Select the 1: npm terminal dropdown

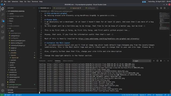pyautogui.click(x=142, y=61)
